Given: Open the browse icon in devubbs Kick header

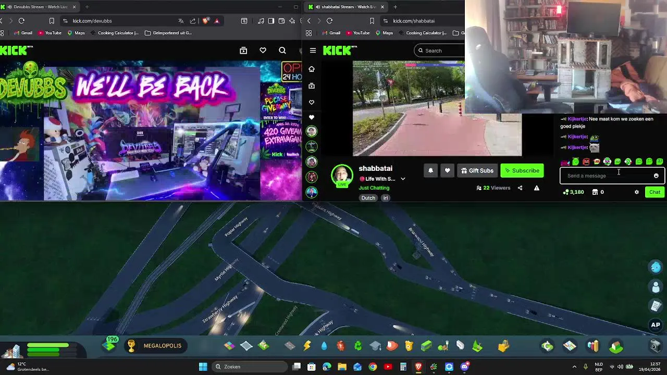Looking at the screenshot, I should [x=243, y=51].
